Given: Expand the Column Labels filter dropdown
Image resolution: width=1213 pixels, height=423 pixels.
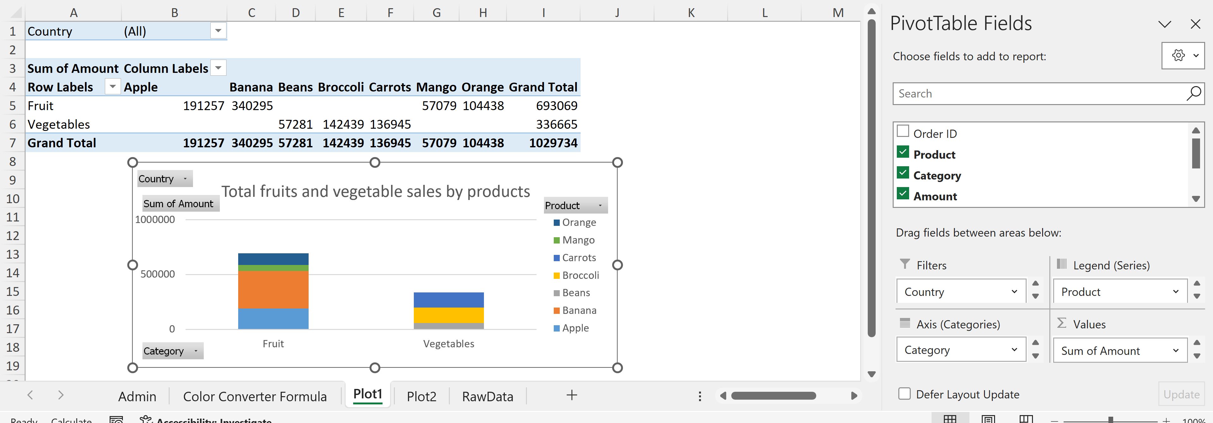Looking at the screenshot, I should [218, 68].
